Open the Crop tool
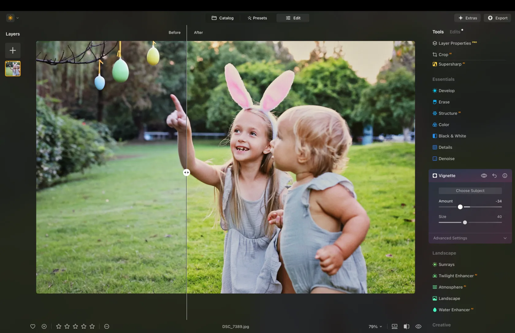515x333 pixels. (x=443, y=55)
